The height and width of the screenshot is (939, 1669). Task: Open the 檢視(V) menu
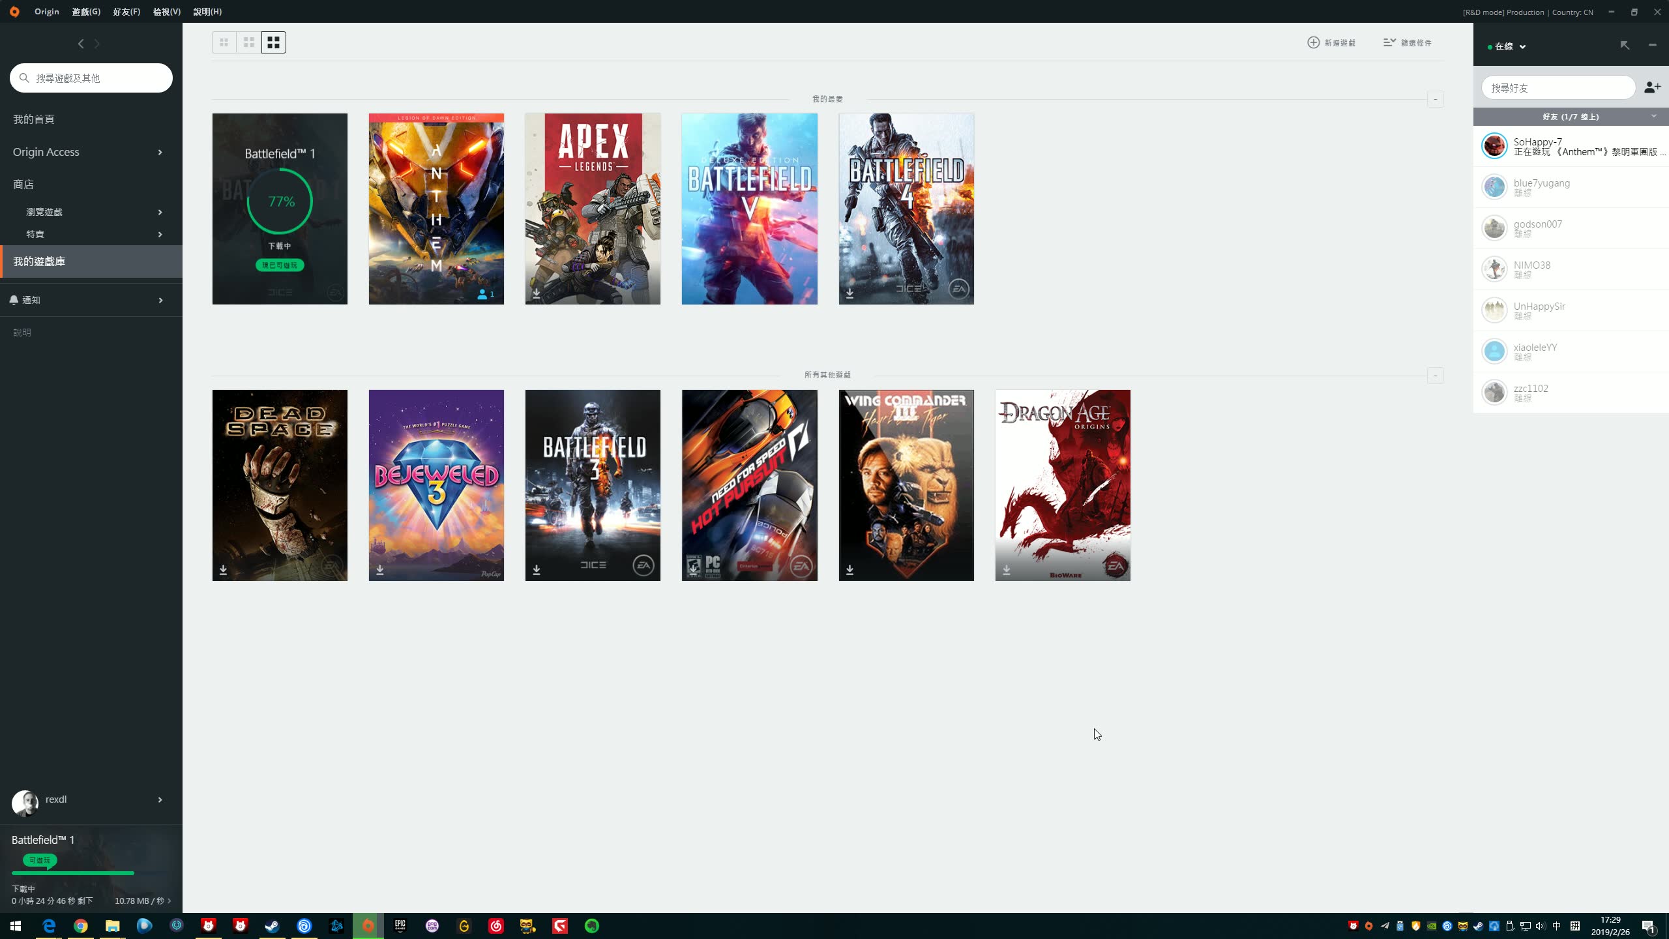tap(167, 12)
